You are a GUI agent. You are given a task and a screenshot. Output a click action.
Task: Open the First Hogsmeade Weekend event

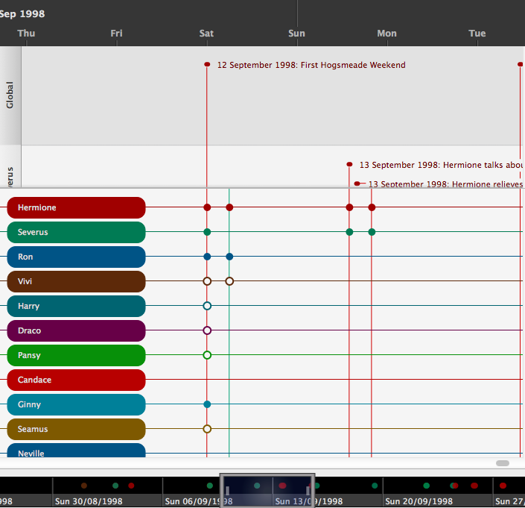tap(311, 65)
